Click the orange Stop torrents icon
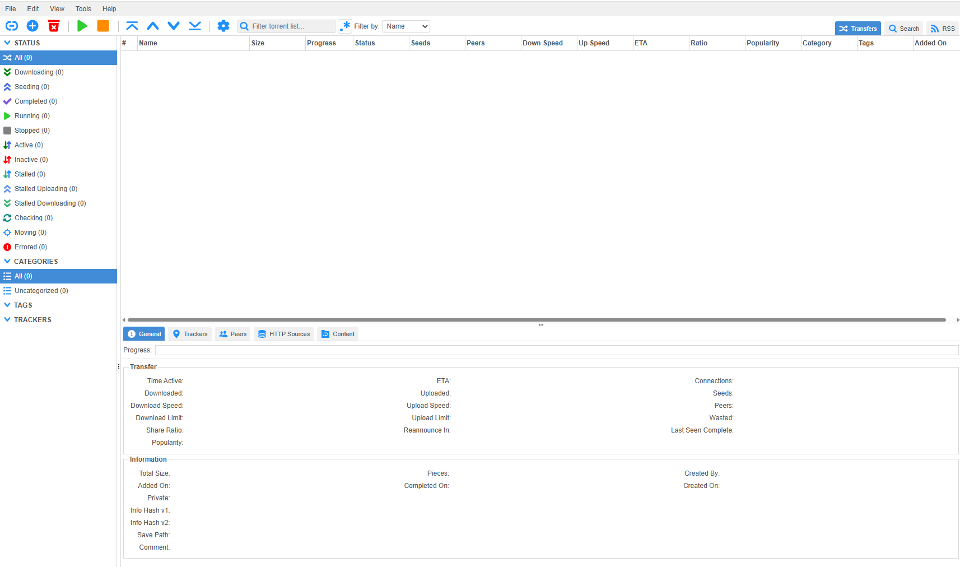The height and width of the screenshot is (567, 960). (103, 26)
